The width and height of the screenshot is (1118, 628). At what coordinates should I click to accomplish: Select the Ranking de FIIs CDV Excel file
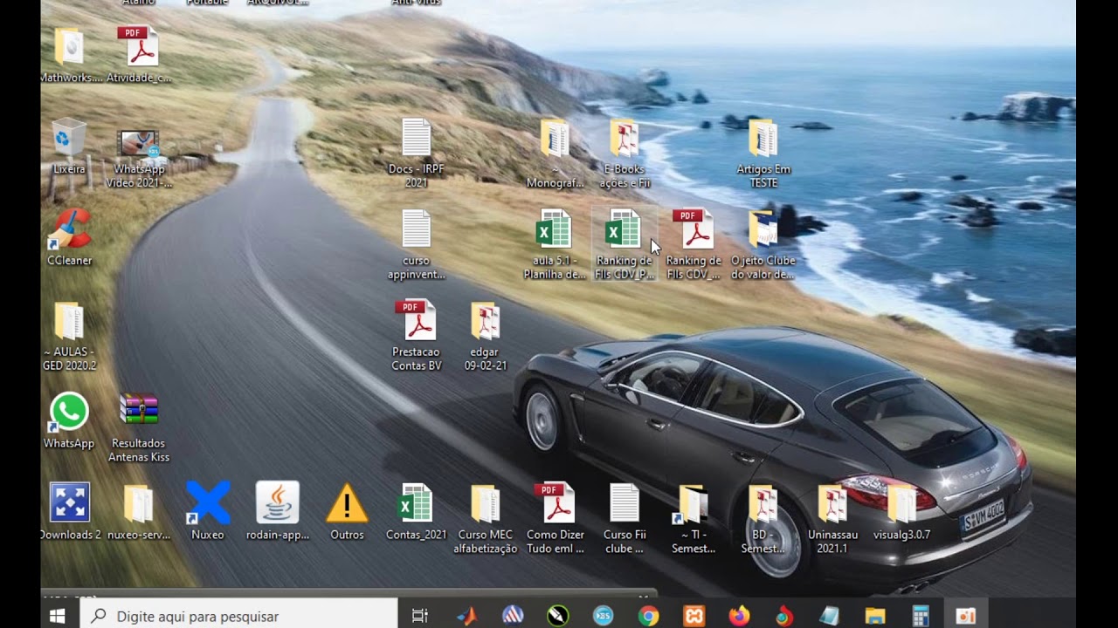624,230
